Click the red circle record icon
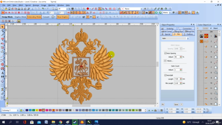Viewport: 222px width, 125px height. (88, 9)
